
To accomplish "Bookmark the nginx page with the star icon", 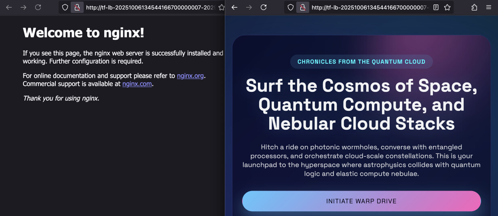I will point(221,7).
